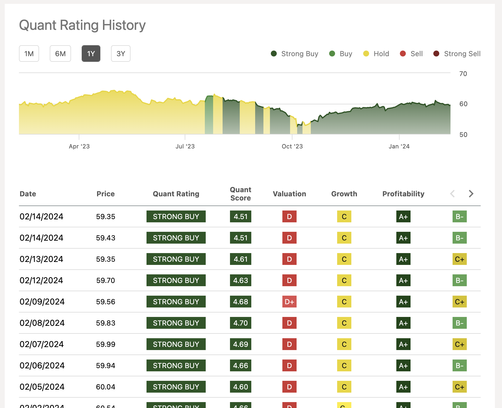Viewport: 502px width, 408px height.
Task: Click the Profitability A+ grade for 02/12/2024
Action: 403,280
